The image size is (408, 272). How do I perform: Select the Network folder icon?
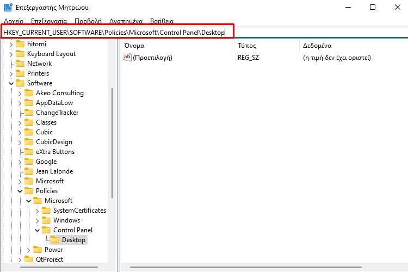coord(20,64)
